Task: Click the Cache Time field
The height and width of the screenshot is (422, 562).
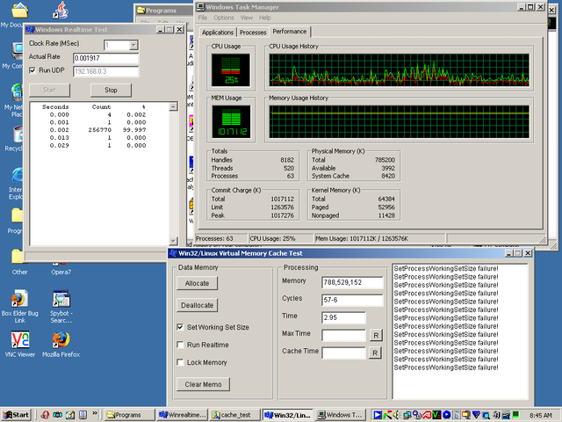Action: 343,353
